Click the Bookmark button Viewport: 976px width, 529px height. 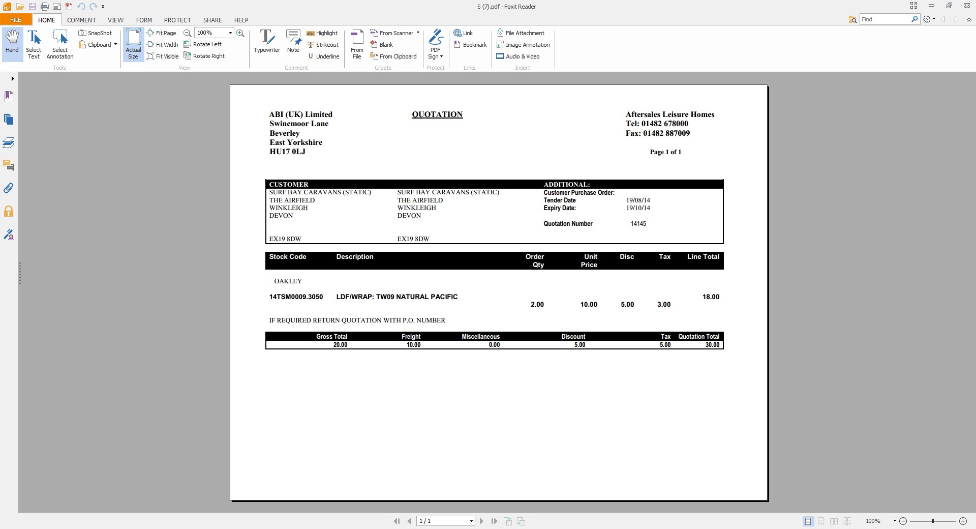(x=470, y=45)
